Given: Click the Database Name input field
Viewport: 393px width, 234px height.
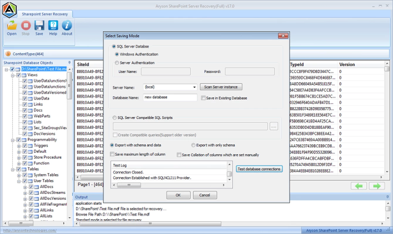Looking at the screenshot, I should pos(170,97).
